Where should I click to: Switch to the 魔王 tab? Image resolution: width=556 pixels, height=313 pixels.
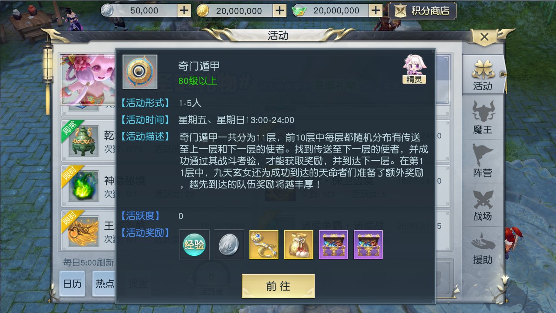[x=483, y=117]
